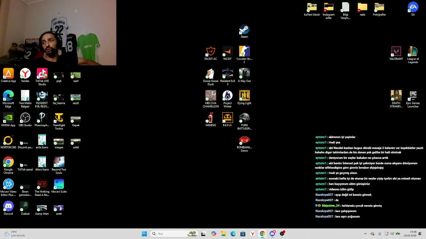Select the Movavi Video Editor Plus icon
The image size is (426, 239).
[x=8, y=188]
